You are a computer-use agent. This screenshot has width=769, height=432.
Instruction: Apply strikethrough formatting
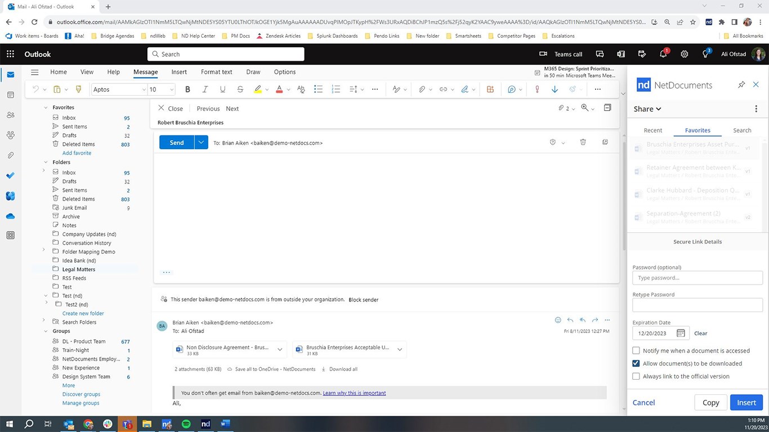(x=240, y=89)
